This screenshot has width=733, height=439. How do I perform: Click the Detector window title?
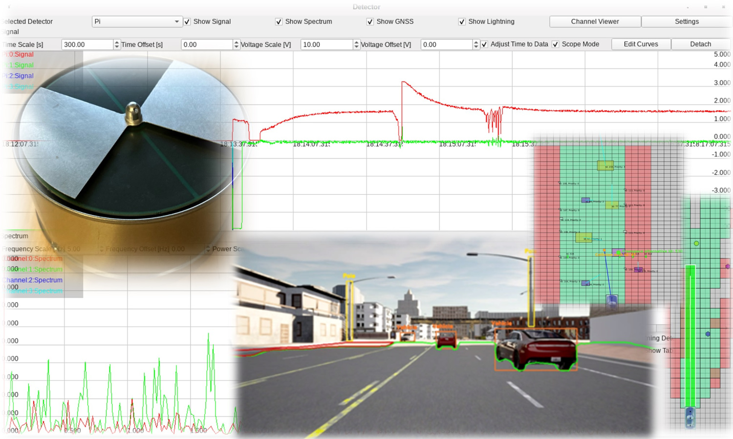(366, 7)
